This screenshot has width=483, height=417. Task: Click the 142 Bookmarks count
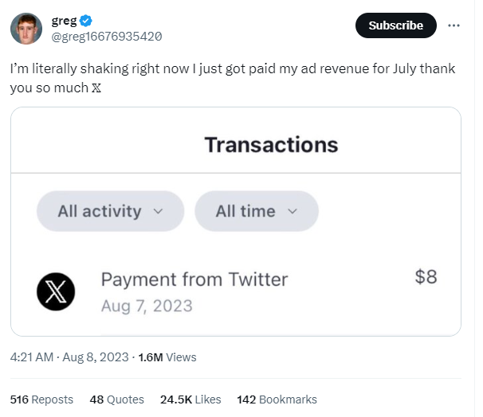[x=277, y=399]
